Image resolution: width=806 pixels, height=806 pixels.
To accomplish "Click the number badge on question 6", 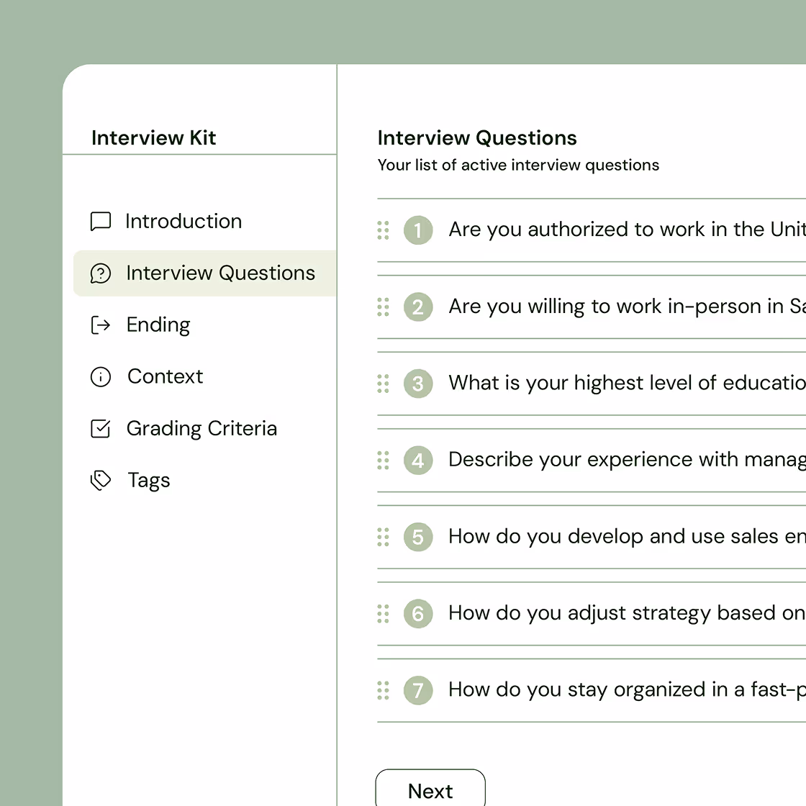I will (418, 613).
